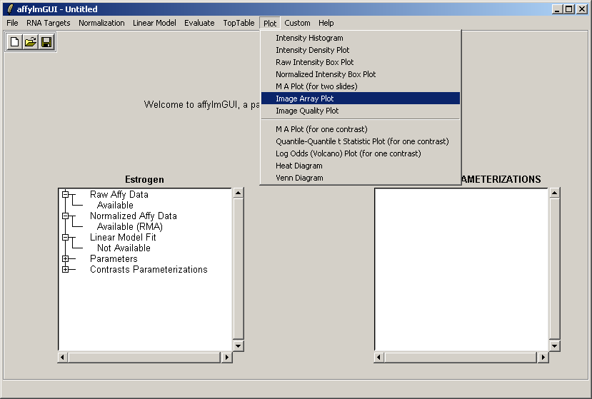The height and width of the screenshot is (399, 592).
Task: Collapse the Linear Model Fit node
Action: [66, 237]
